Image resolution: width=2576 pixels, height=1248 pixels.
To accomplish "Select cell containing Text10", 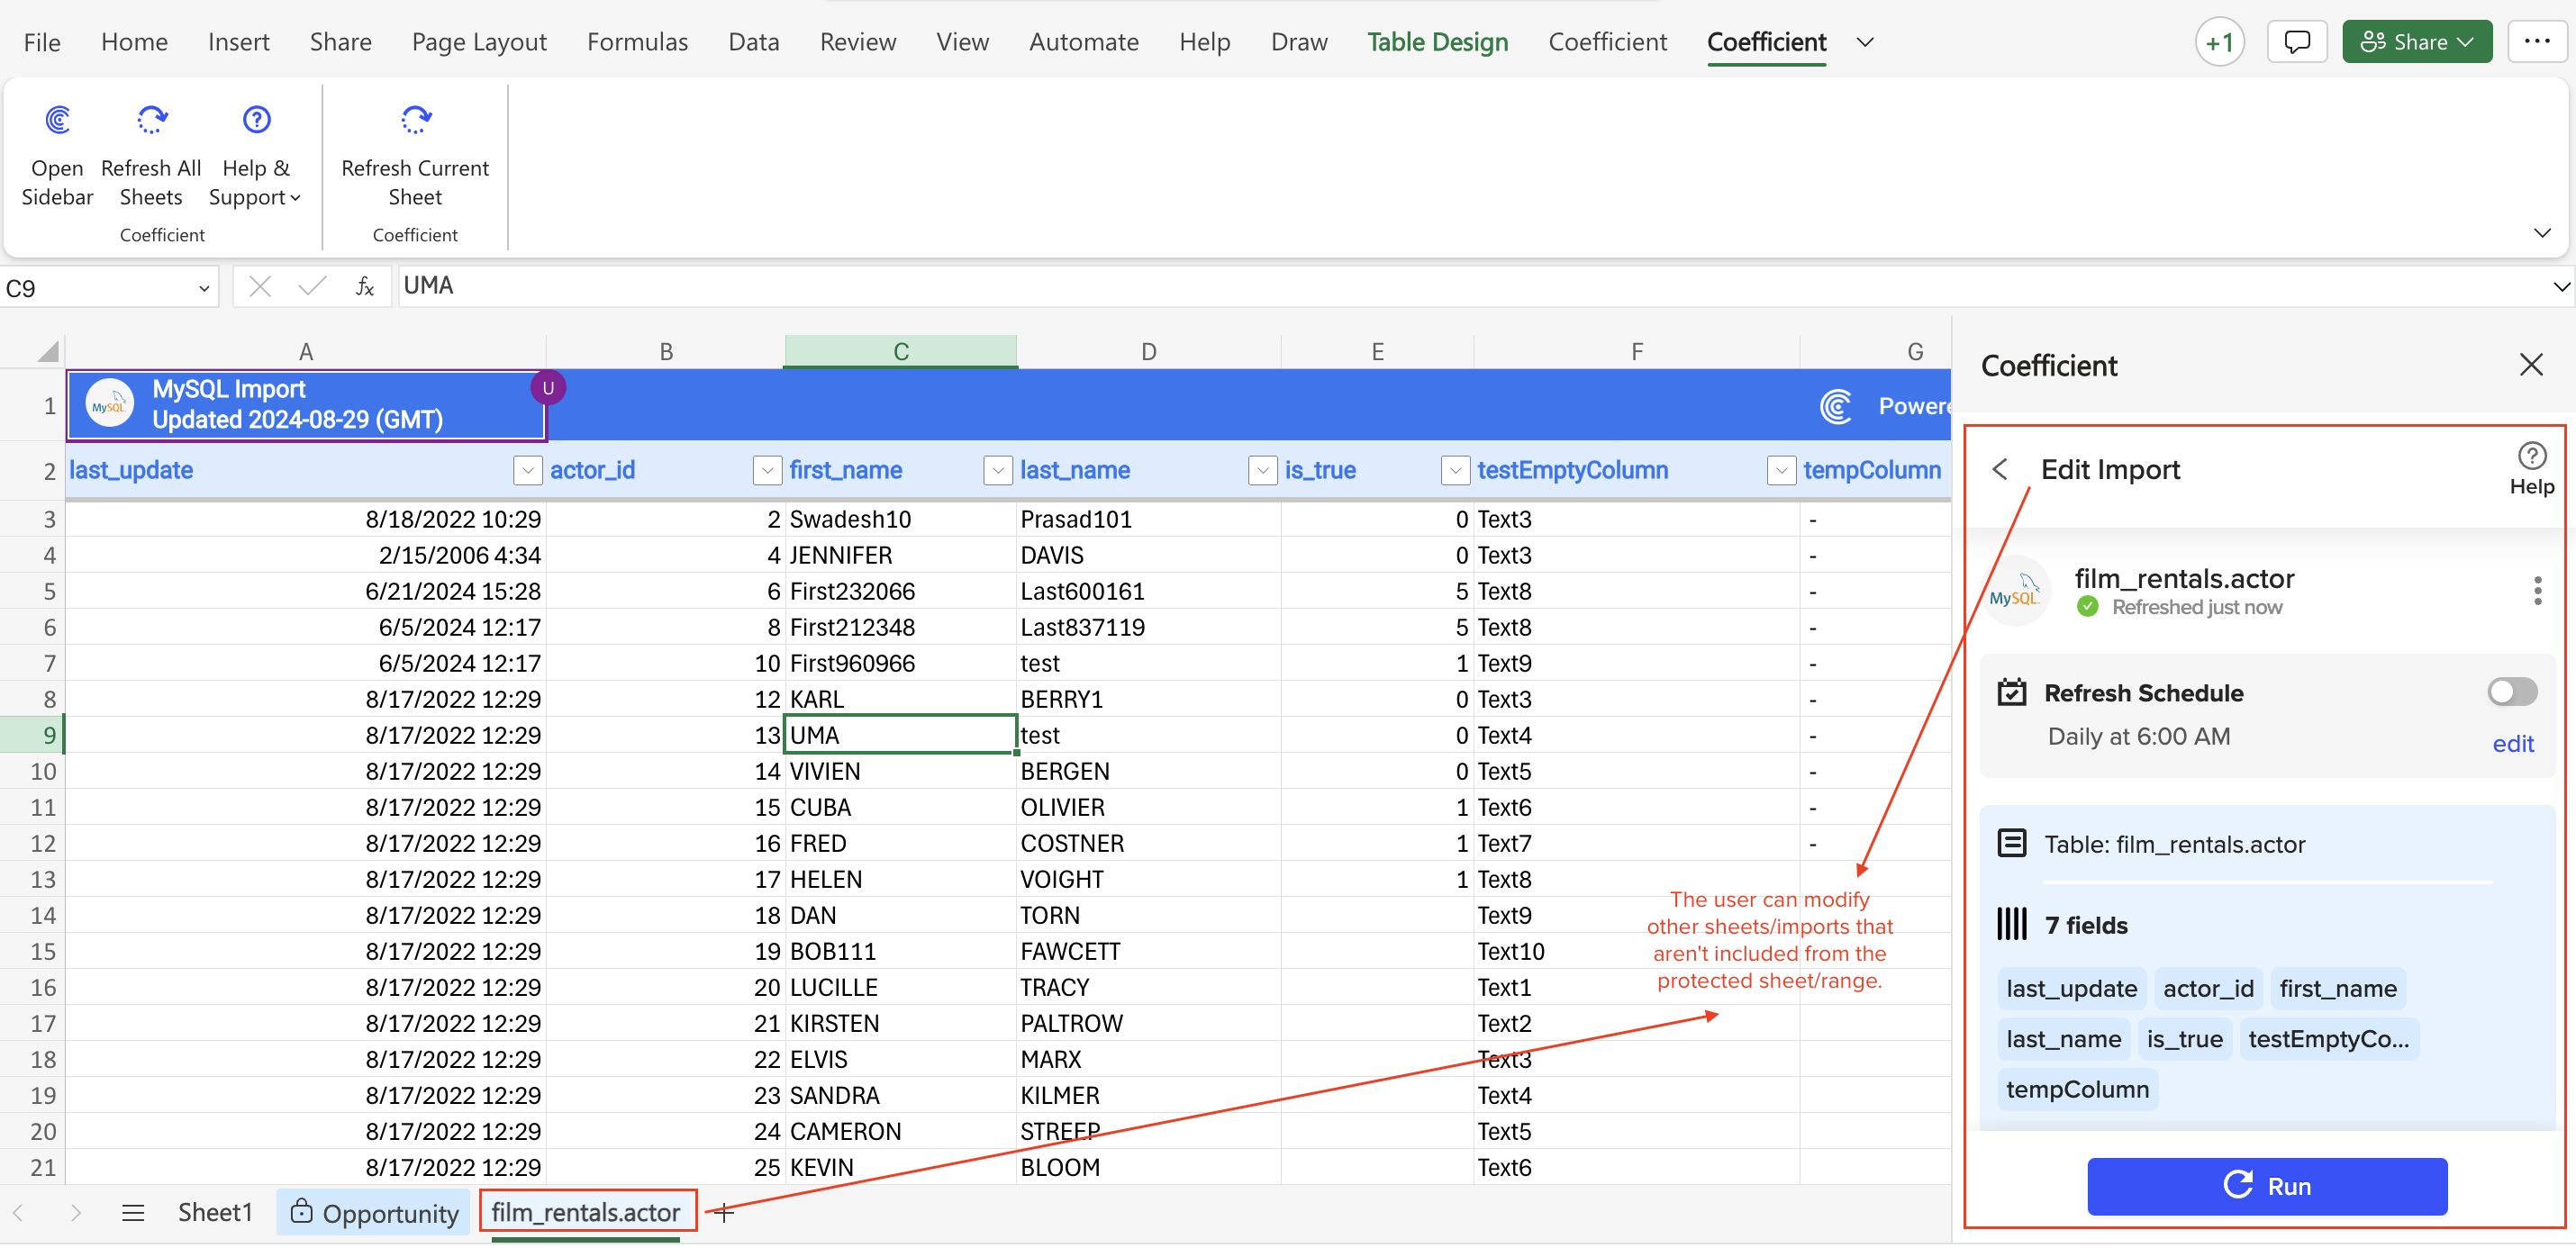I will point(1636,951).
